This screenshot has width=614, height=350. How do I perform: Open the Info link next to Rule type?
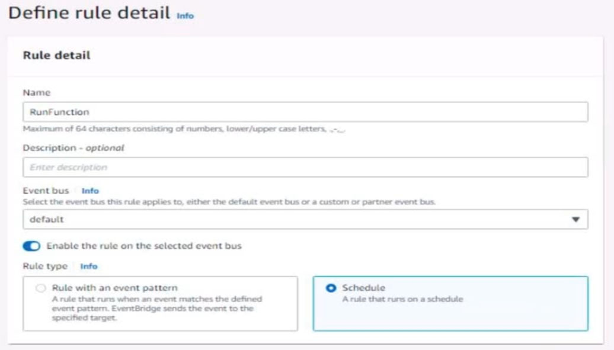(89, 266)
